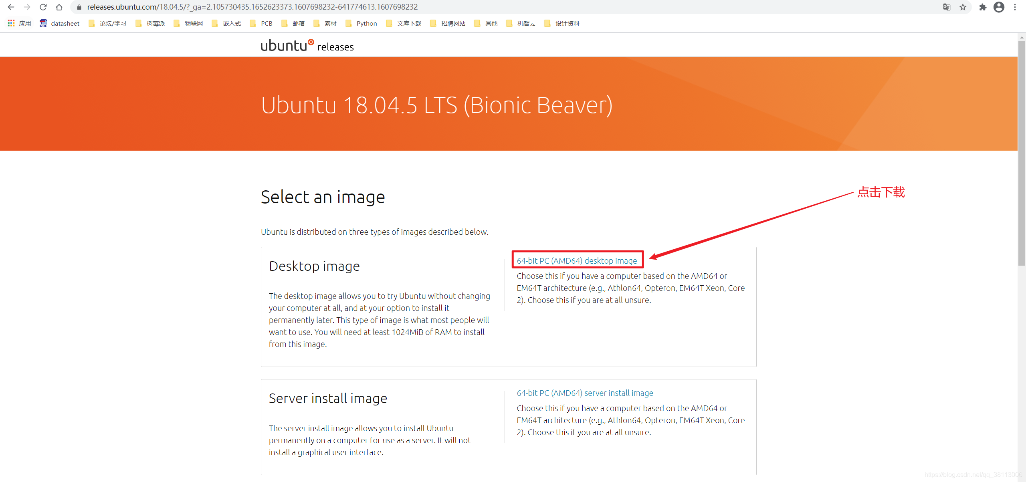Click the 'Select an image' heading
1026x482 pixels.
pyautogui.click(x=323, y=197)
